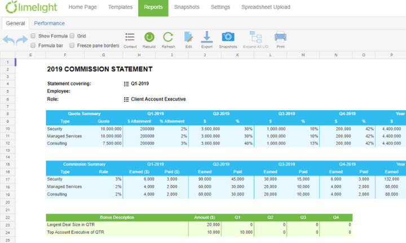Click the undo arrow icon

(8, 40)
